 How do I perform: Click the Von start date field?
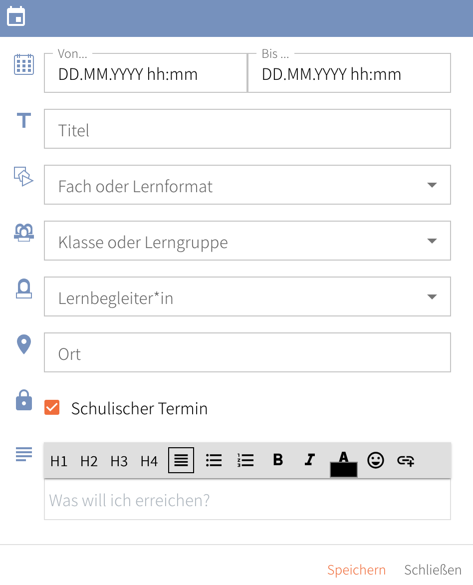point(146,74)
